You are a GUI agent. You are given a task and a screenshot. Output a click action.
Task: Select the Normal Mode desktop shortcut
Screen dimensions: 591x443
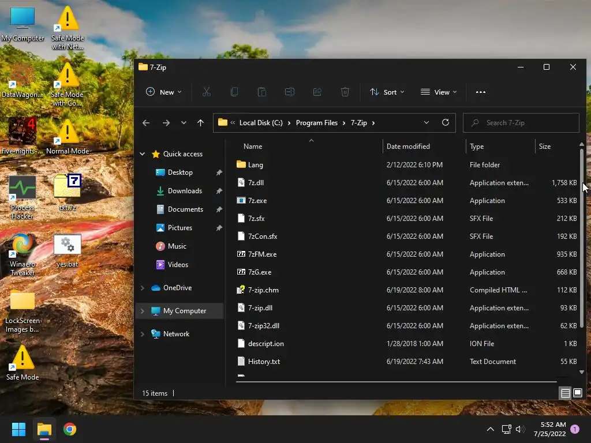tap(68, 137)
